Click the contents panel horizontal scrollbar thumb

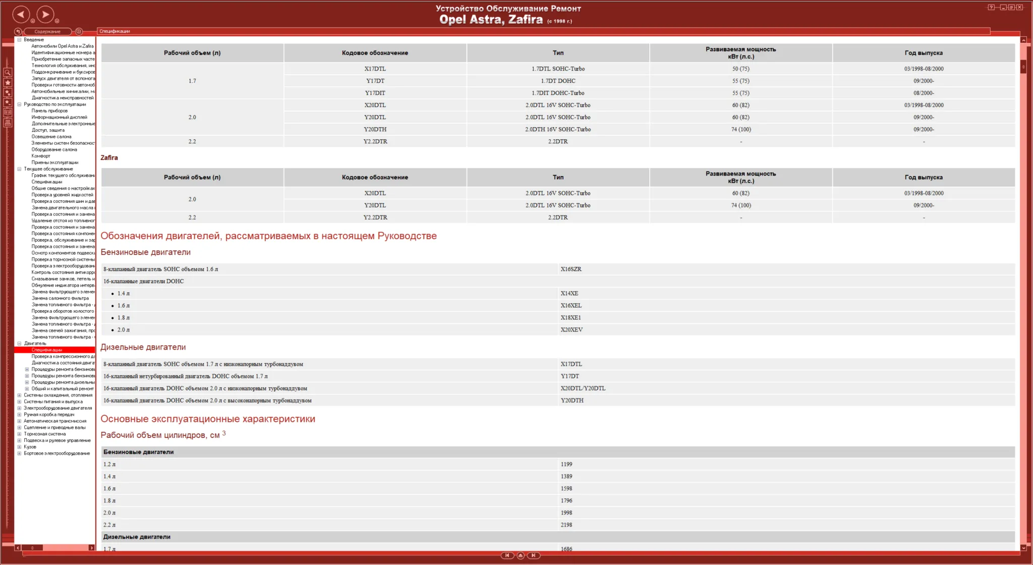click(x=32, y=547)
